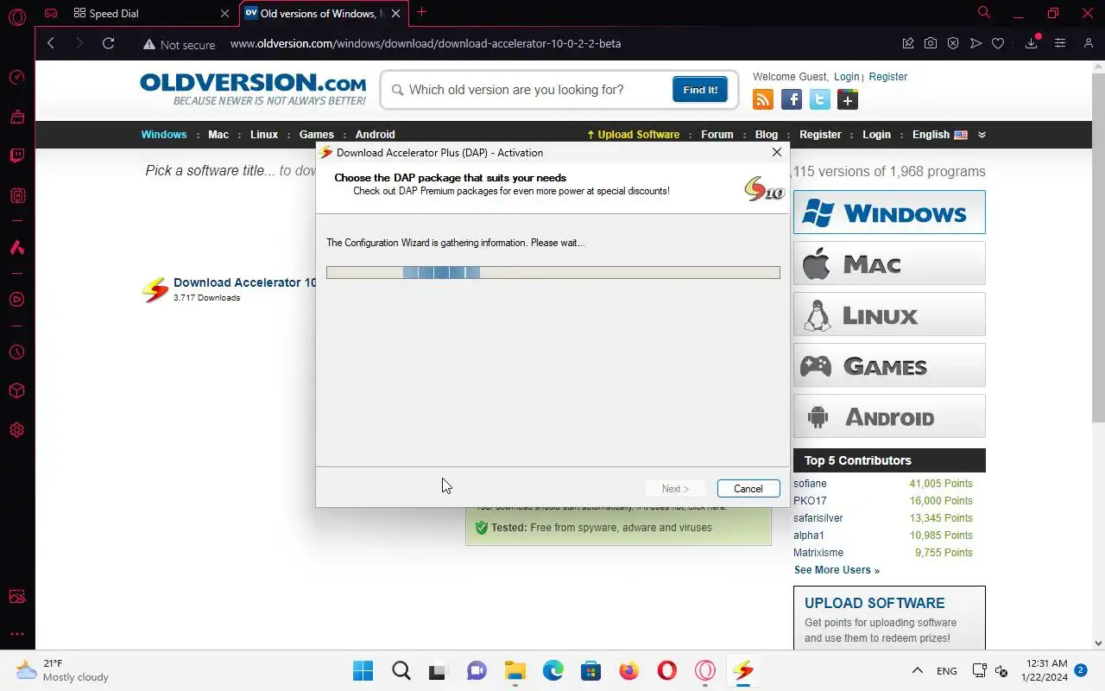Open Easy Setup sliders icon
Viewport: 1105px width, 691px height.
tap(1060, 43)
